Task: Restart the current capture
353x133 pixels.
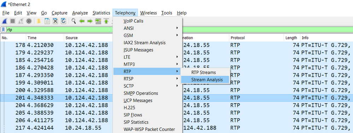Action: 21,21
